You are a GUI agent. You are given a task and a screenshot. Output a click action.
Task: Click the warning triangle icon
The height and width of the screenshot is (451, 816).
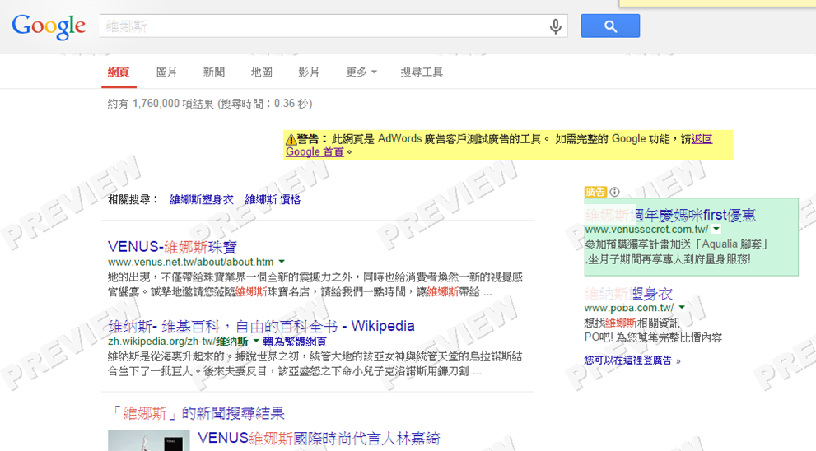(291, 139)
